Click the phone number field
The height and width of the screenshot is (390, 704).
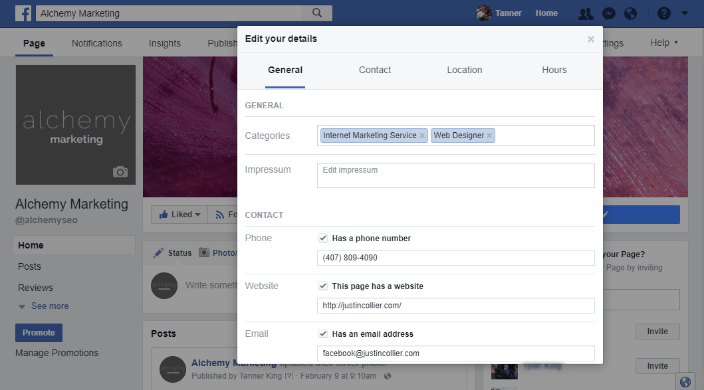tap(456, 258)
